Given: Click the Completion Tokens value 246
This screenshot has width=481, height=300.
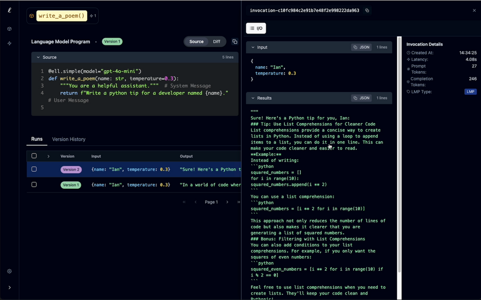Looking at the screenshot, I should click(x=473, y=79).
